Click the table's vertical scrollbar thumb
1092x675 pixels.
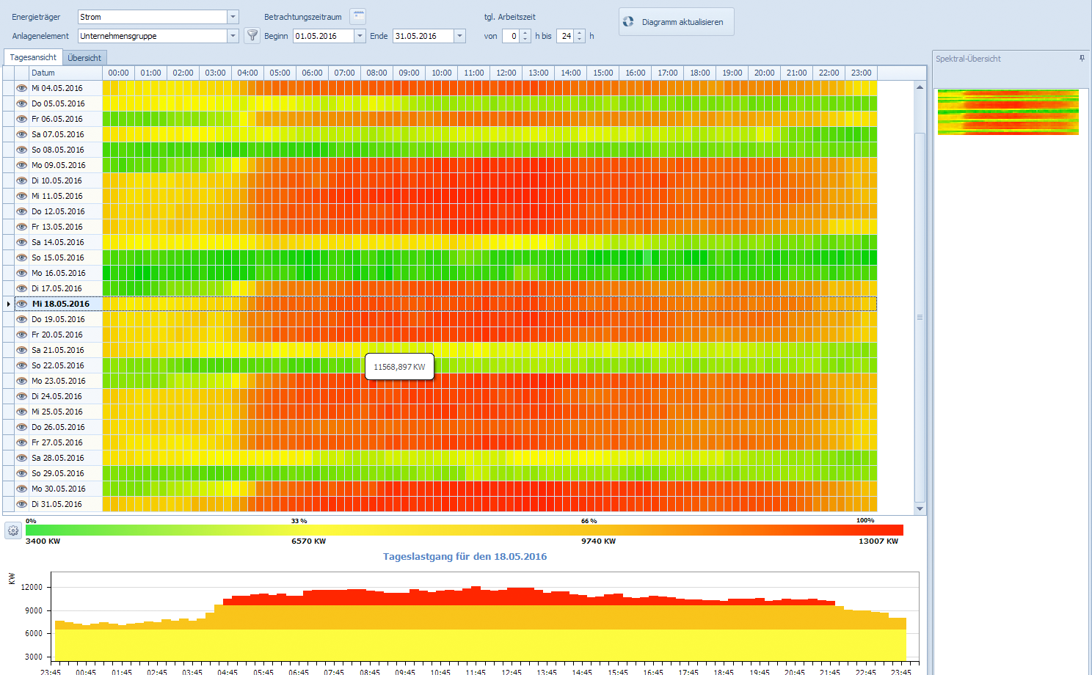920,317
